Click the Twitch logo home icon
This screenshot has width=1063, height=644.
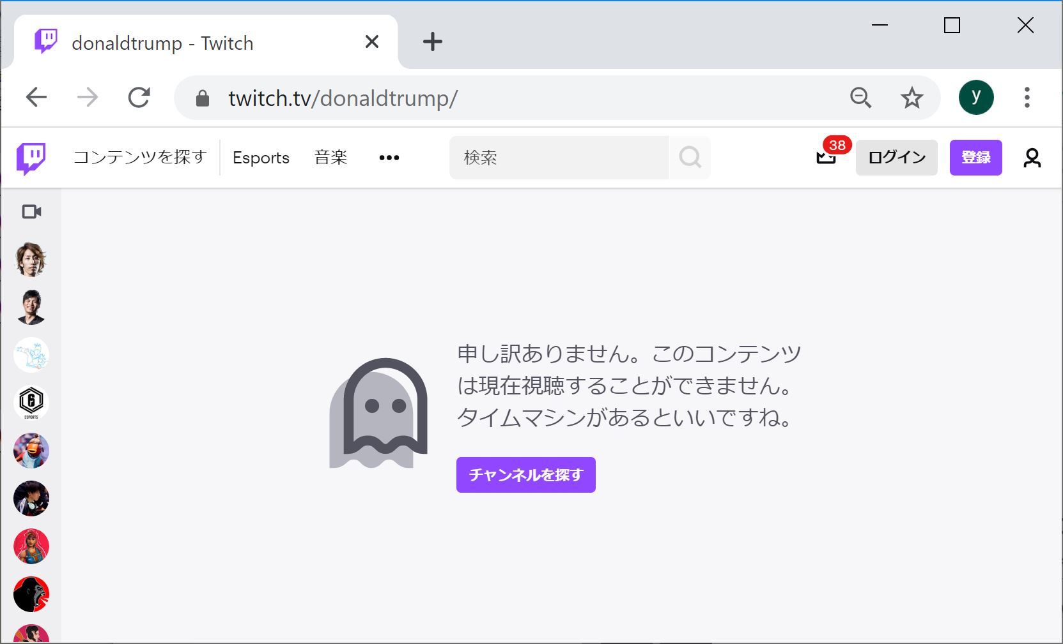click(31, 158)
